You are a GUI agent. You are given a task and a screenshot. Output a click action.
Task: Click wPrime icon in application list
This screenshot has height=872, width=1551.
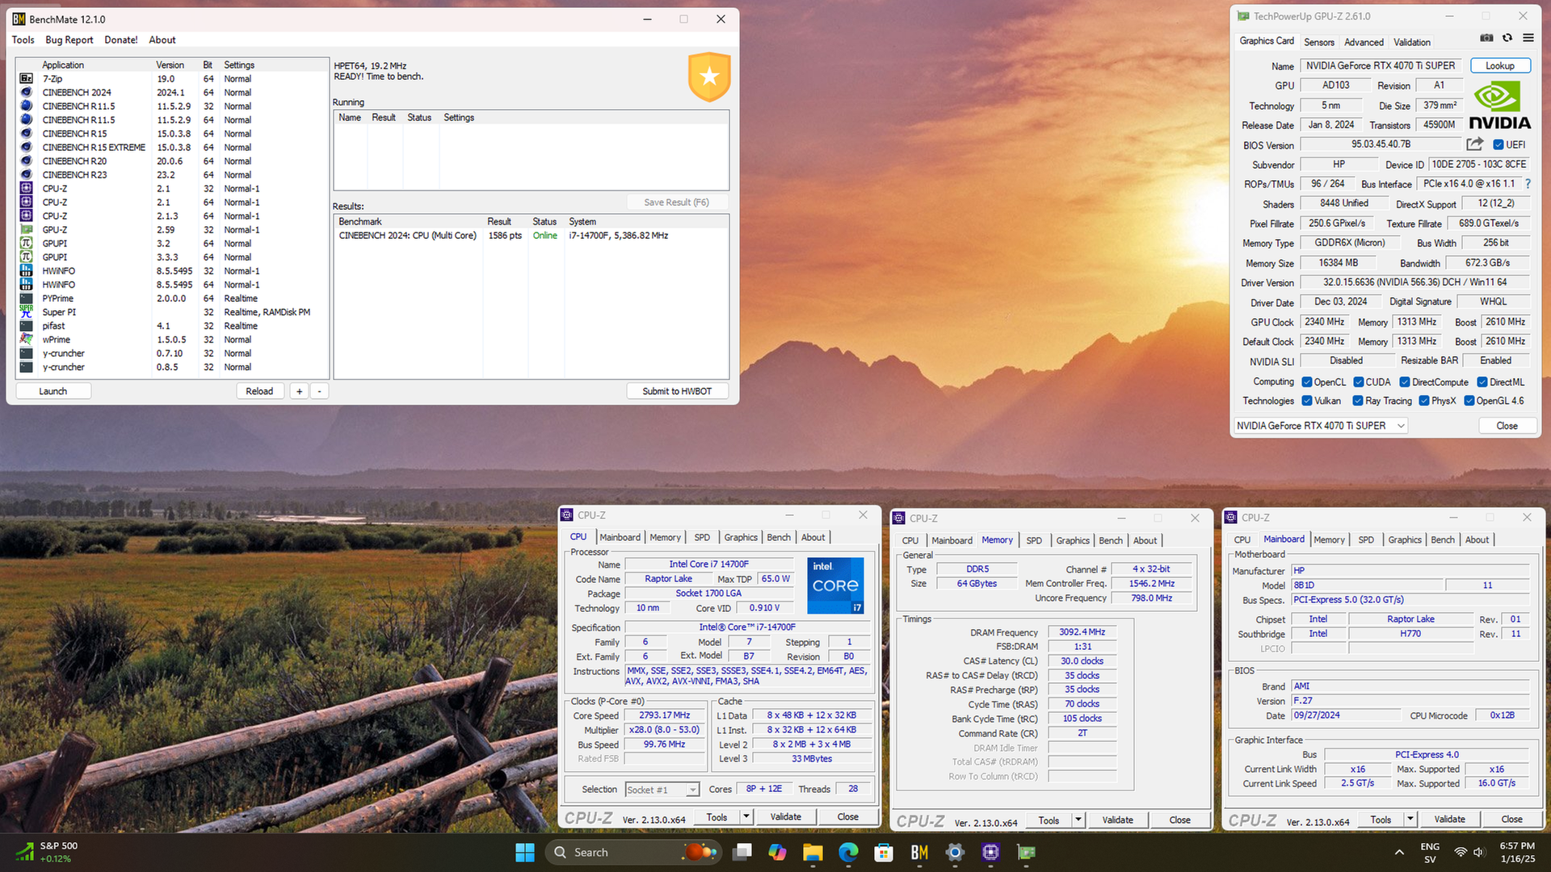tap(27, 339)
